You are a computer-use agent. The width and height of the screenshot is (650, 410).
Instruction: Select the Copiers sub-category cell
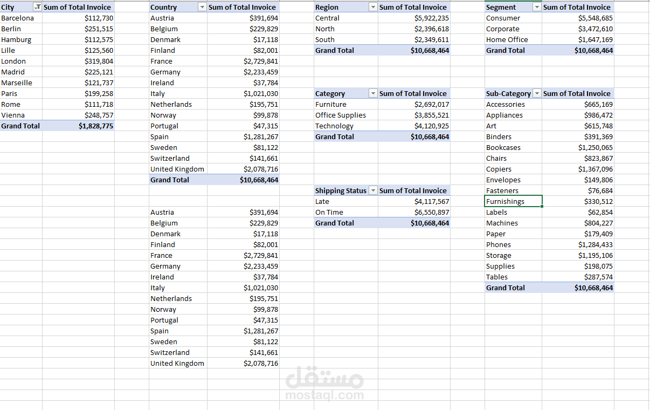pyautogui.click(x=513, y=169)
